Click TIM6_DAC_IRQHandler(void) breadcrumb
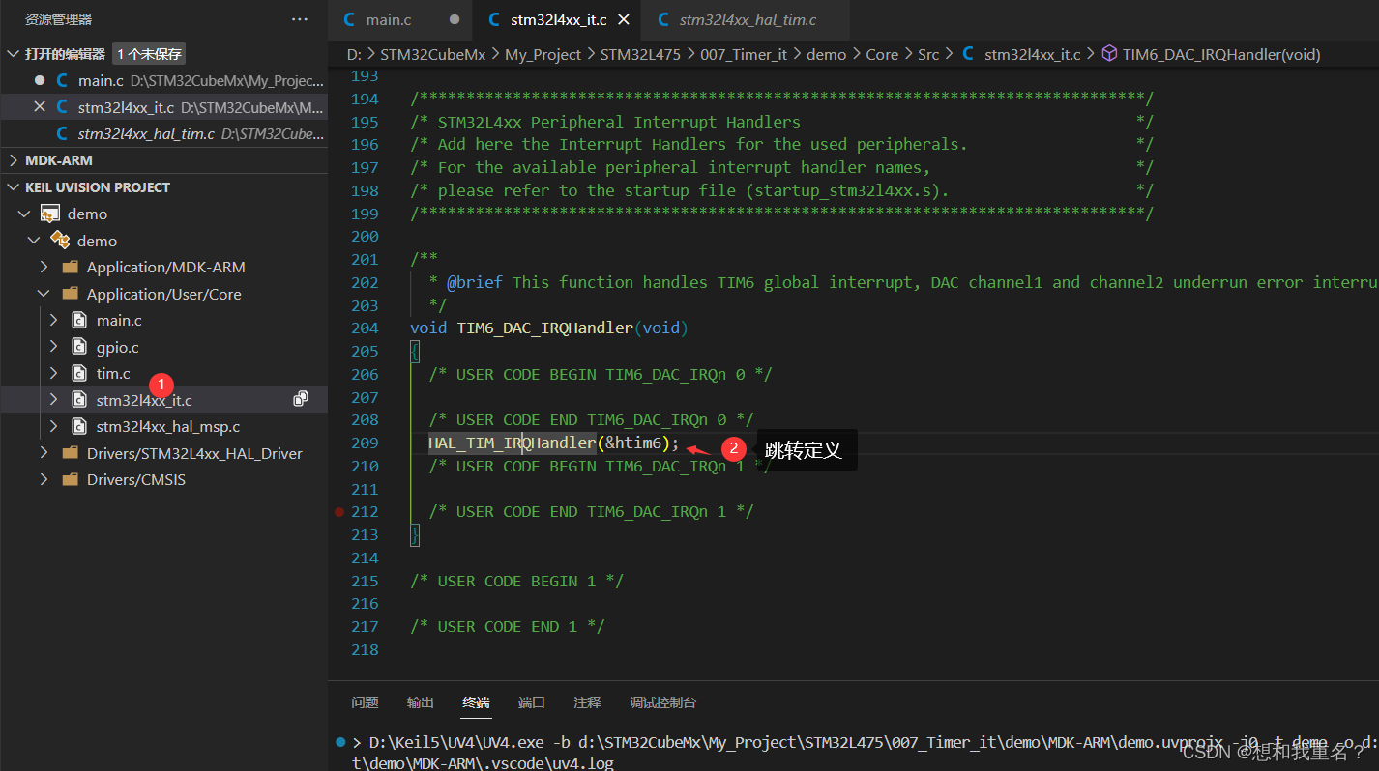The image size is (1379, 771). pos(1221,55)
